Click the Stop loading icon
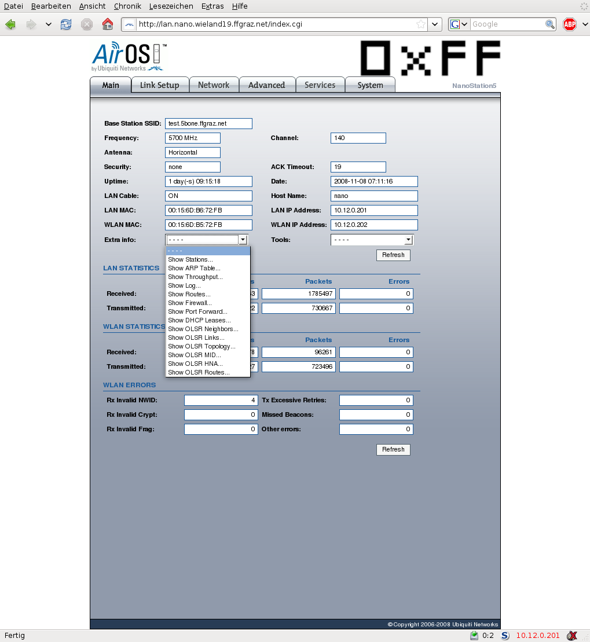 (87, 24)
